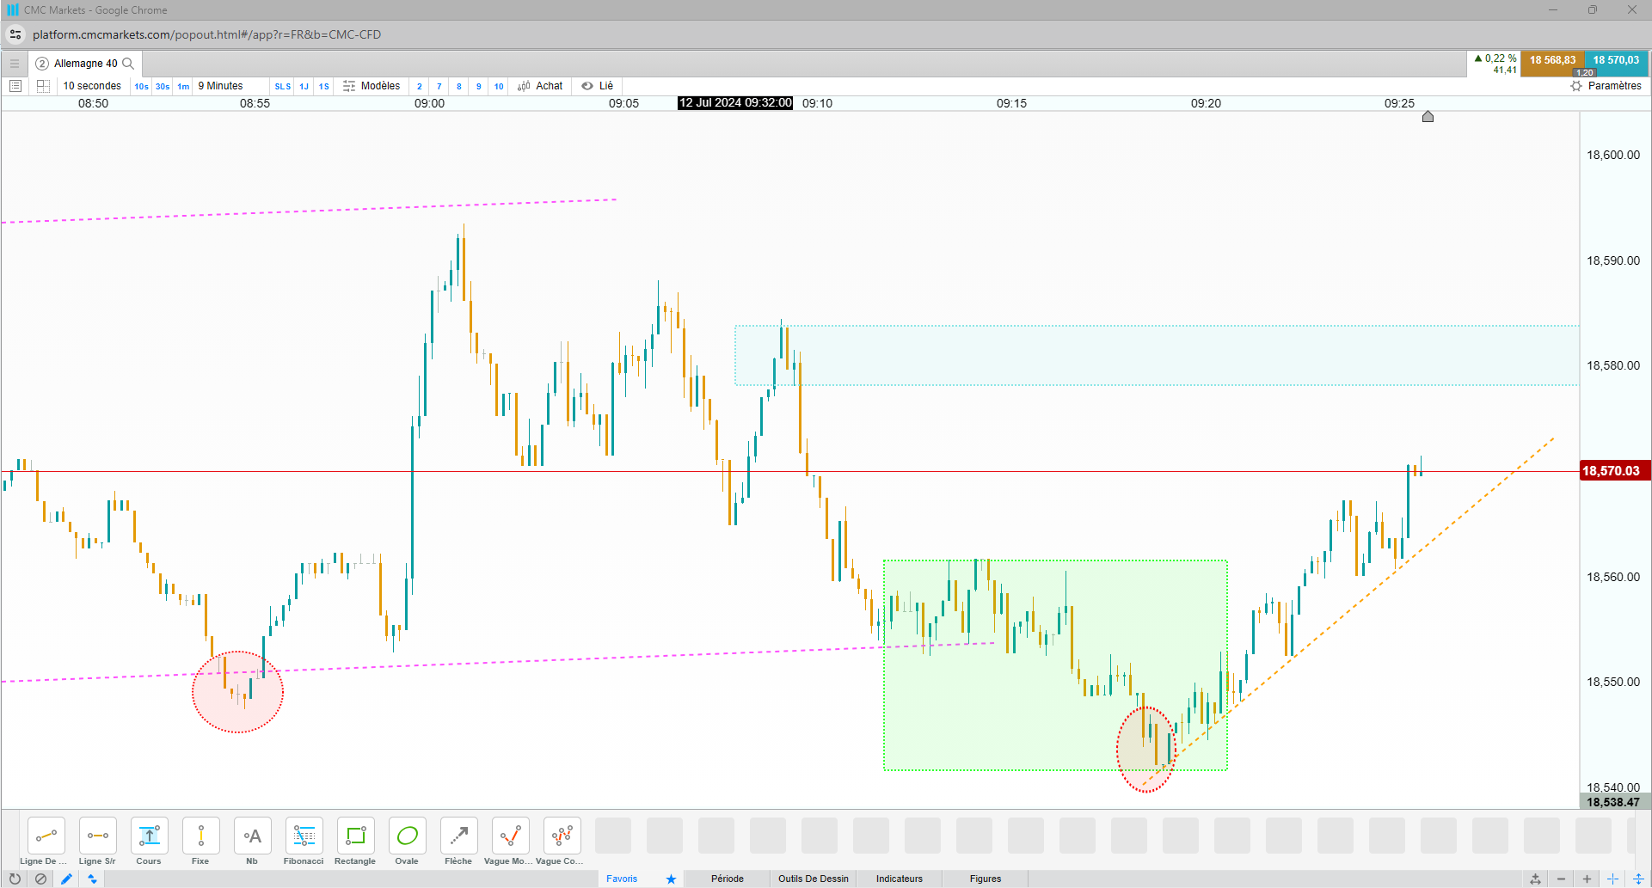Switch to the 1m interval
1652x888 pixels.
point(183,86)
